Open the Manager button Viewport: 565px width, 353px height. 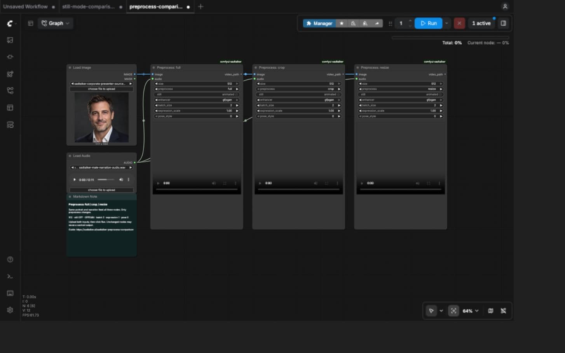point(319,23)
